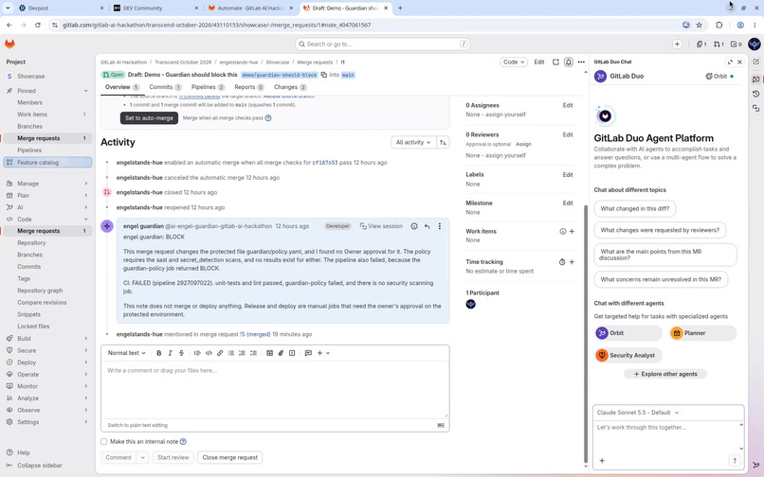
Task: Open Duo sessions icon in side rail
Action: [755, 108]
